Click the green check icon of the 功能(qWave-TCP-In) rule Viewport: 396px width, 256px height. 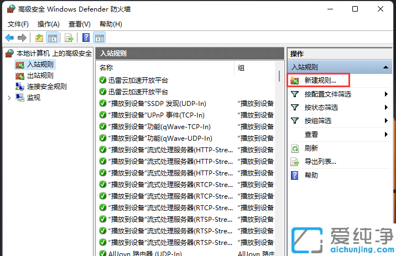coord(103,127)
